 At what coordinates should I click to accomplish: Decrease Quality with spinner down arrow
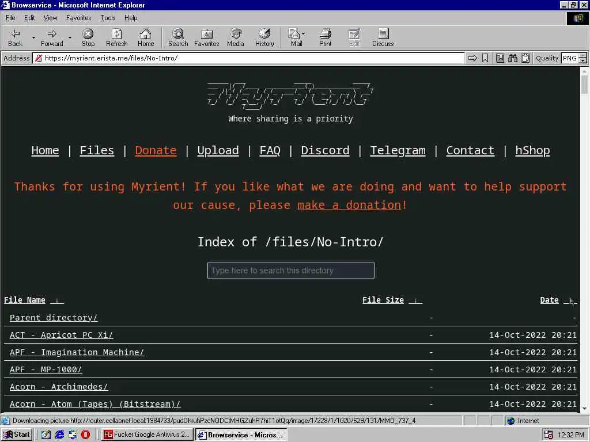coord(583,61)
